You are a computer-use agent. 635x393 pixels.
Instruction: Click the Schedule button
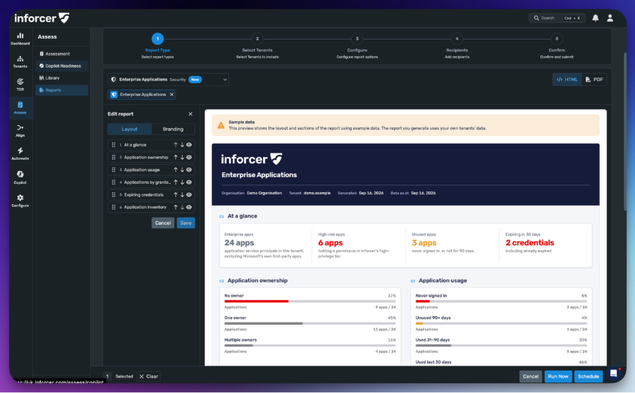pos(588,376)
